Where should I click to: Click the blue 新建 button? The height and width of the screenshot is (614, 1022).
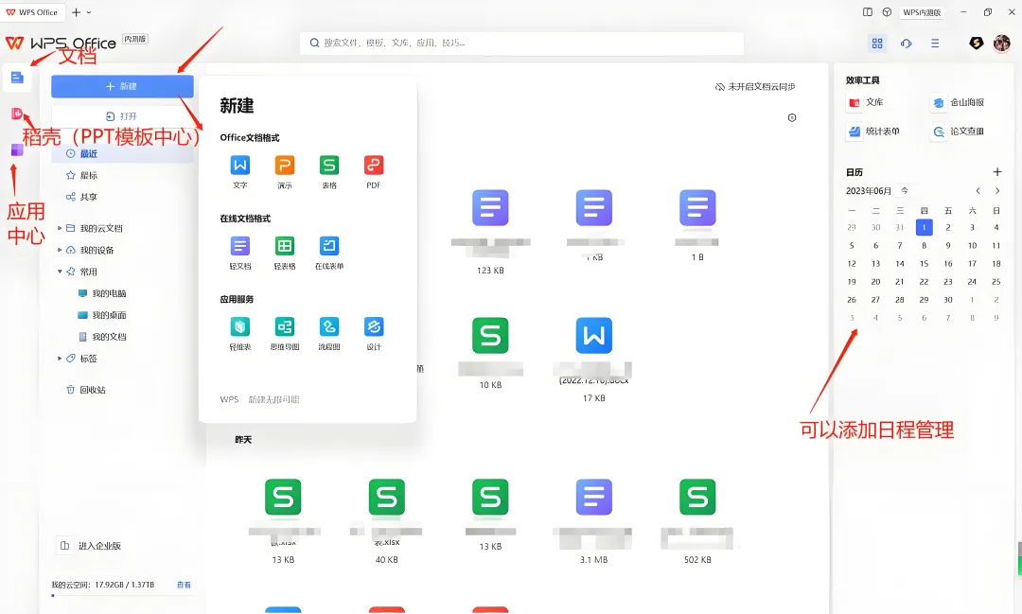click(122, 86)
